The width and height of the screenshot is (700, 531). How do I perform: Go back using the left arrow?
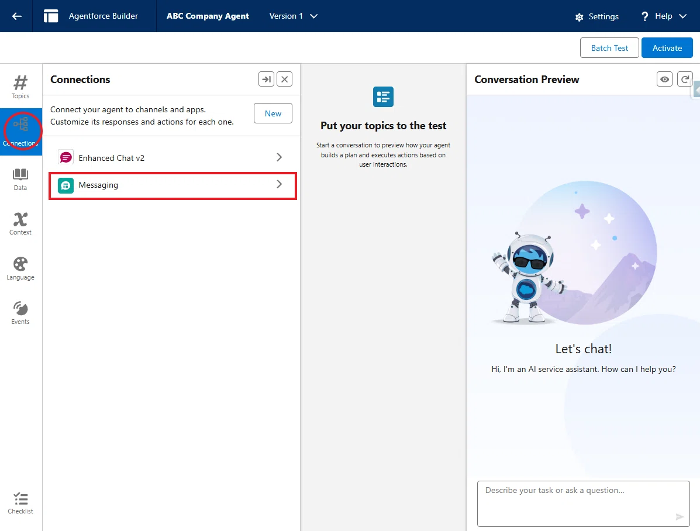coord(16,16)
